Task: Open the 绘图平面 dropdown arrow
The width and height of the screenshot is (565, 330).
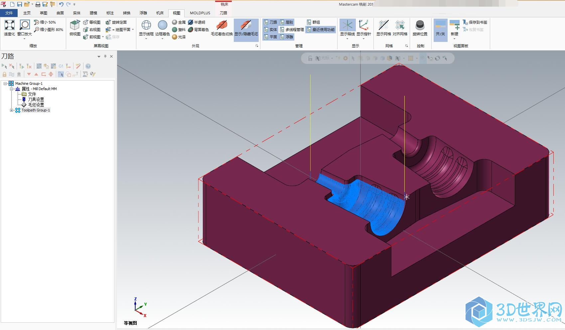Action: coord(133,30)
